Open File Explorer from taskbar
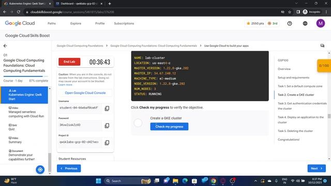Viewport: 331px width, 186px height. point(175,181)
